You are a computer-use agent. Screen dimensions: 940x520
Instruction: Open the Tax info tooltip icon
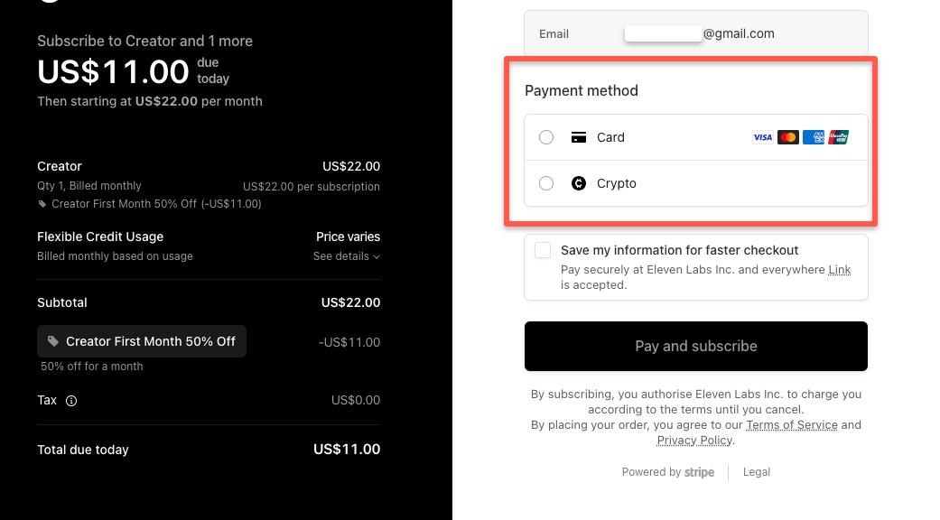click(70, 401)
